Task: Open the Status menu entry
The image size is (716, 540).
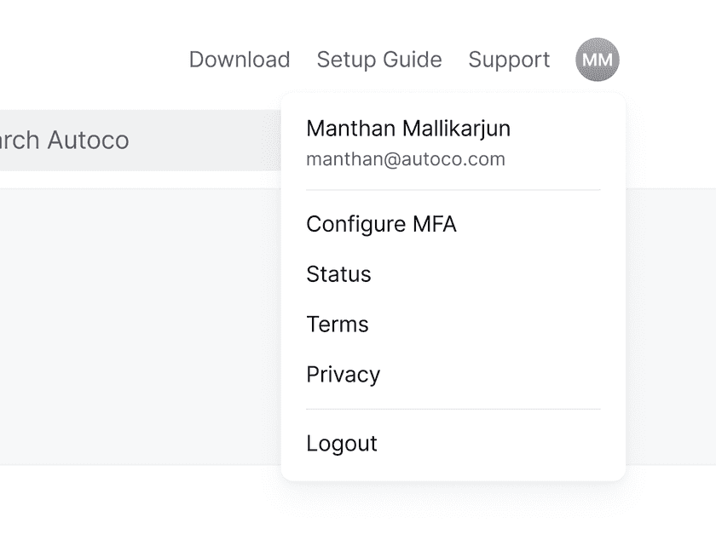Action: click(x=338, y=274)
